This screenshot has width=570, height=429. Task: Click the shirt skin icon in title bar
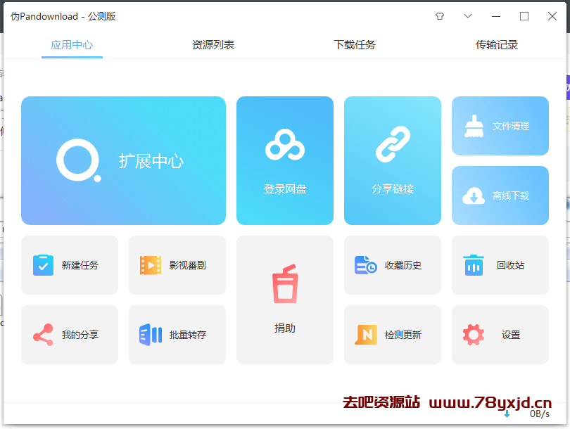(440, 16)
